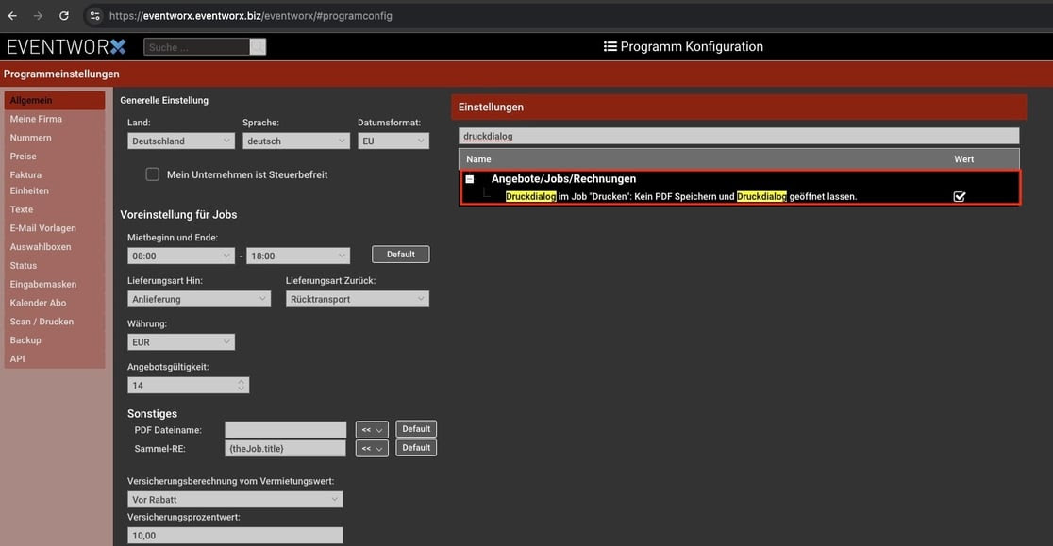Click the search magnifier icon
Image resolution: width=1053 pixels, height=546 pixels.
pyautogui.click(x=258, y=46)
